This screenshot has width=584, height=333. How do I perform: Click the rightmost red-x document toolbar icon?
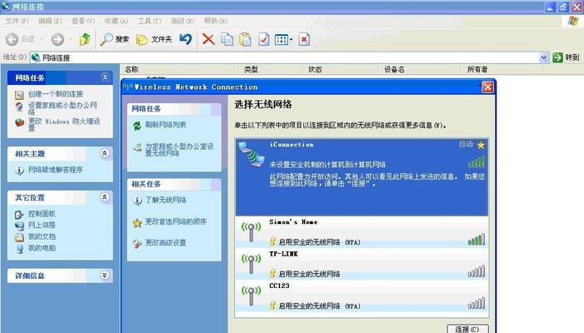(304, 39)
